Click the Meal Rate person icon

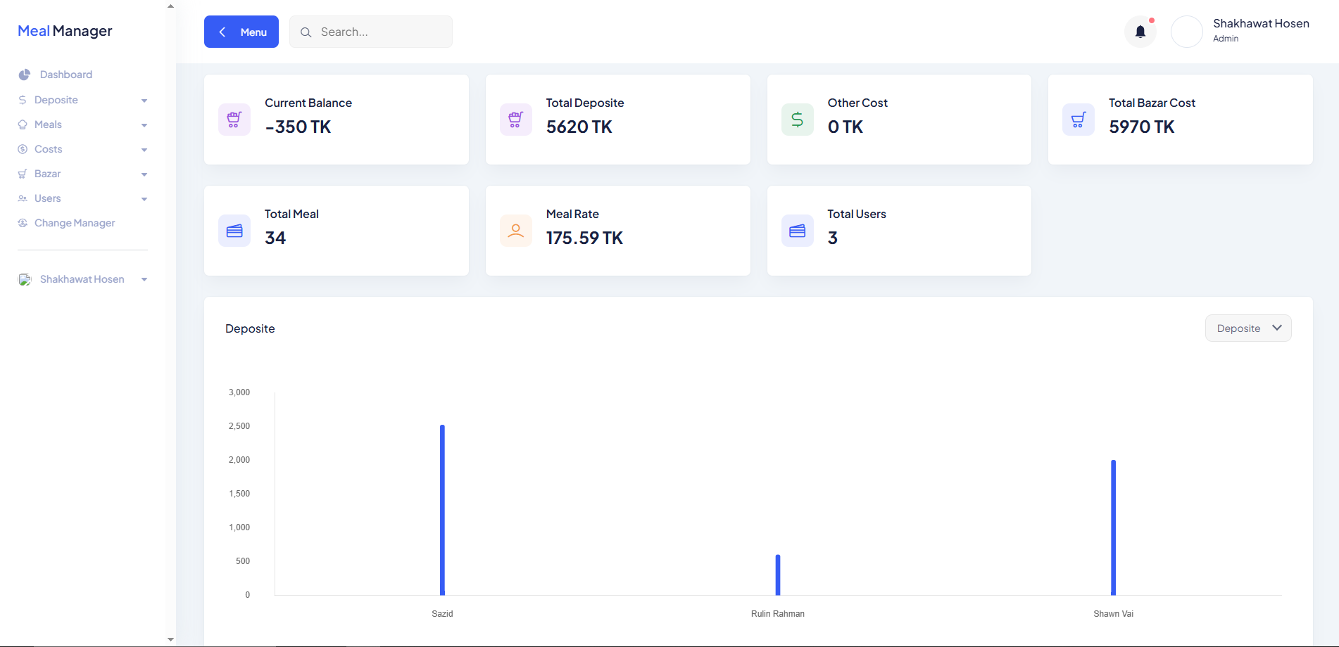(516, 231)
